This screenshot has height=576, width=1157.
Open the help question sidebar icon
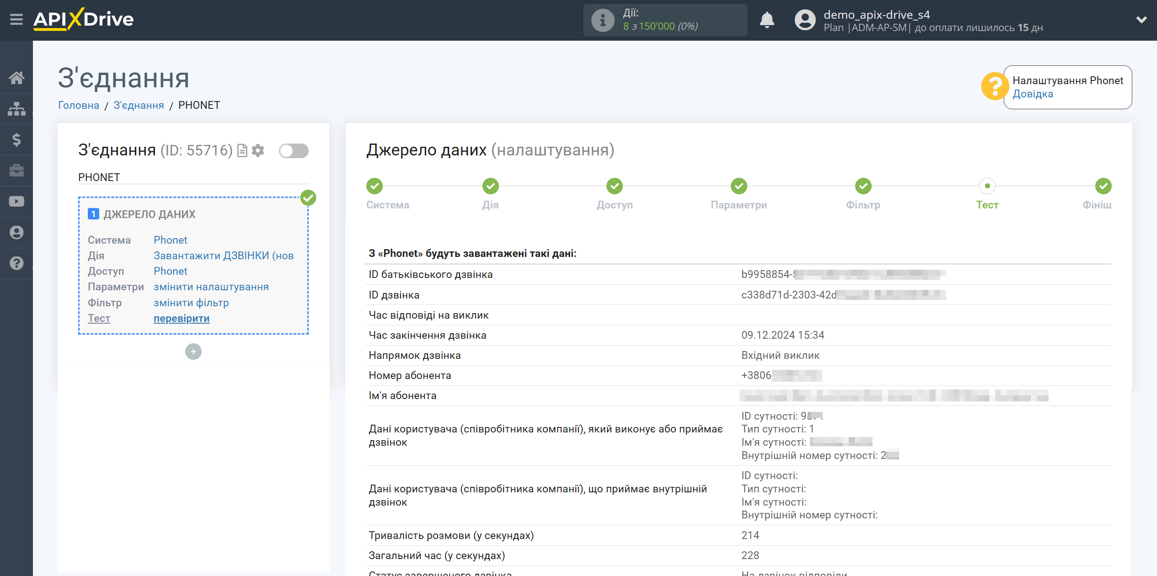pyautogui.click(x=16, y=263)
